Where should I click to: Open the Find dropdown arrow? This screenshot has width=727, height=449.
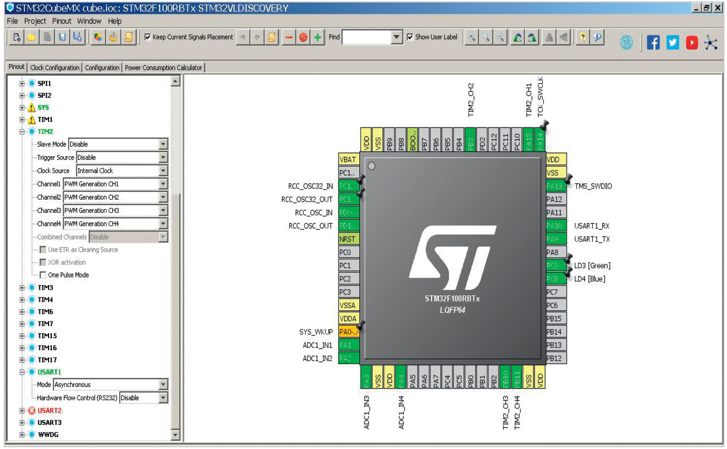397,37
